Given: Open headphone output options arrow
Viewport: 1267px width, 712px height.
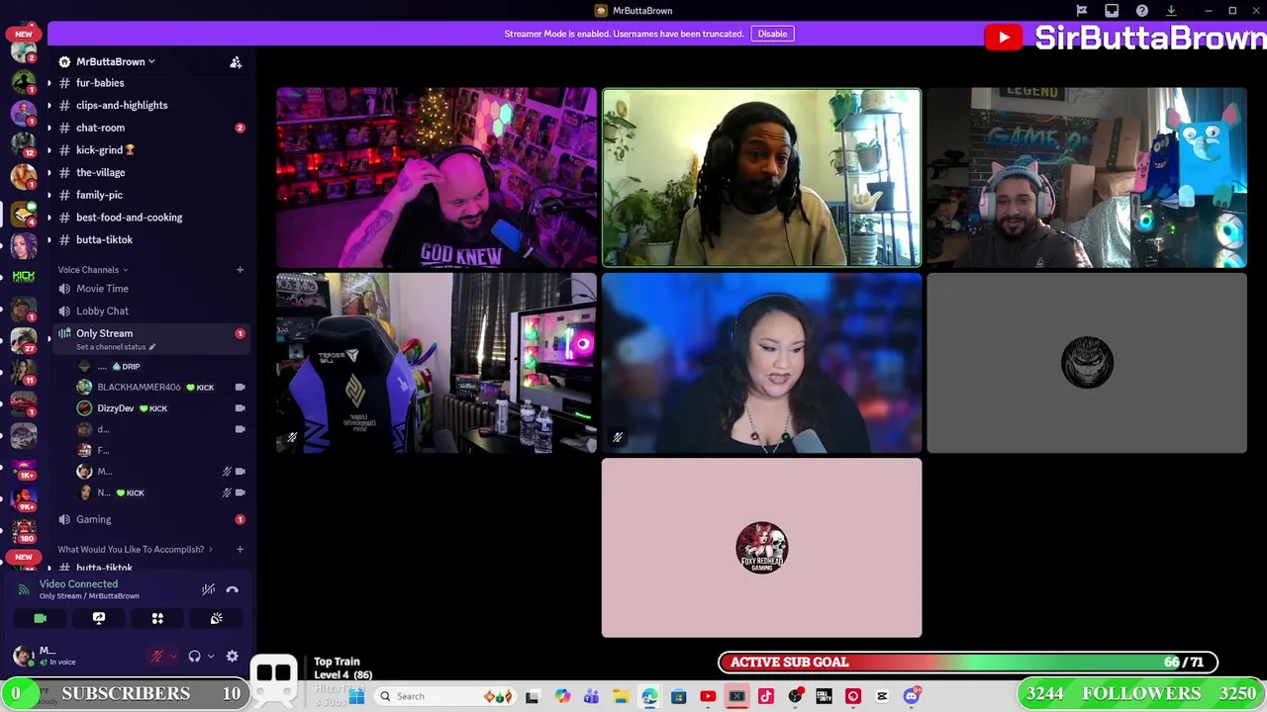Looking at the screenshot, I should point(211,656).
